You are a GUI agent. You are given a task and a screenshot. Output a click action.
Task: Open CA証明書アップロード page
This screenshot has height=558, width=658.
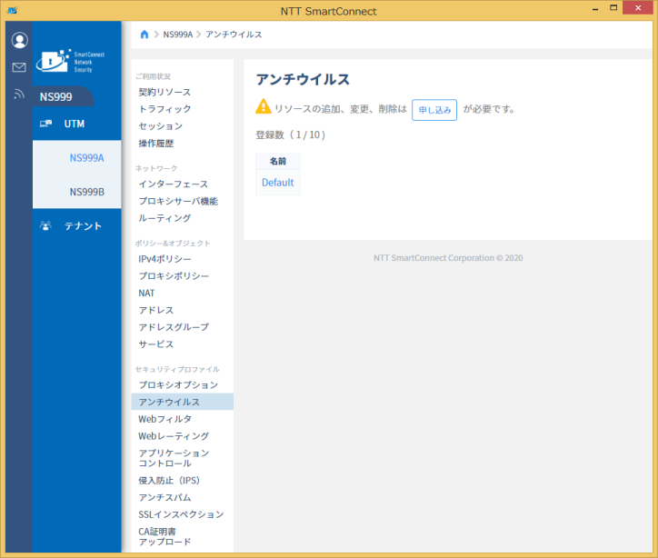[x=164, y=536]
